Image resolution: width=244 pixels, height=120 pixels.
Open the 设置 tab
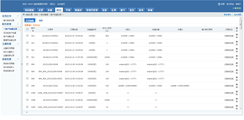click(x=41, y=10)
